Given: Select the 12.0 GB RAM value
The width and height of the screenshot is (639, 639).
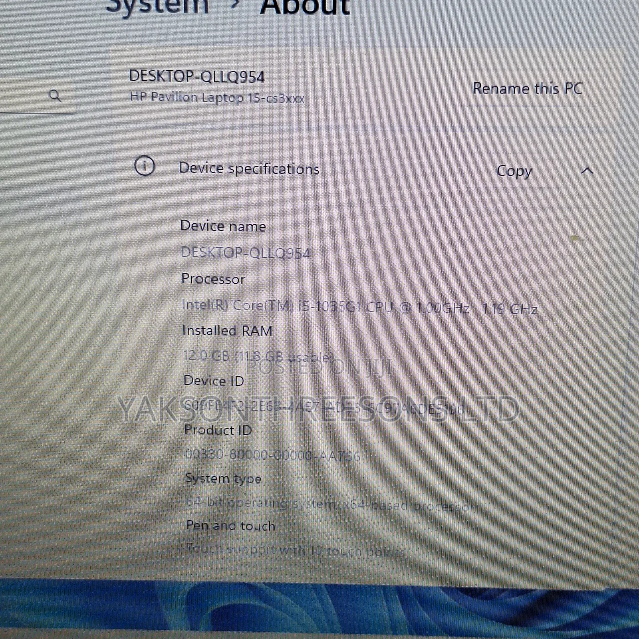Looking at the screenshot, I should click(258, 356).
